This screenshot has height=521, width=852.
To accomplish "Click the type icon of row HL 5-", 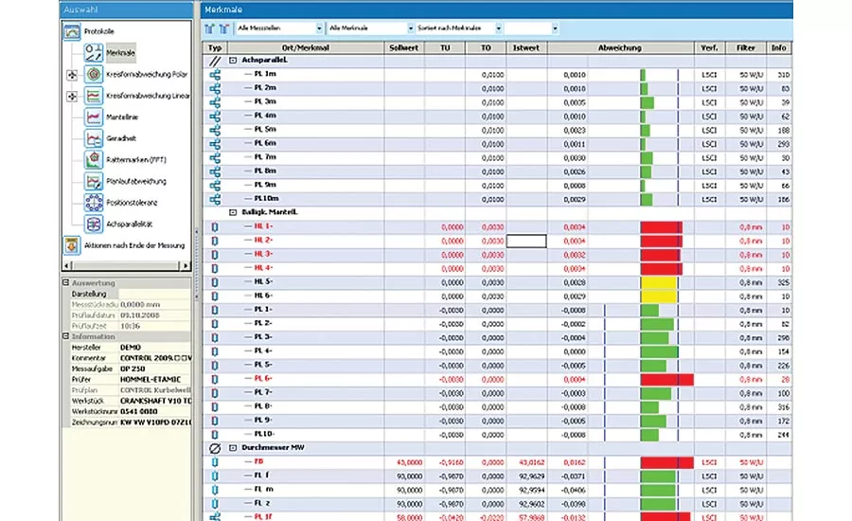I will point(215,283).
